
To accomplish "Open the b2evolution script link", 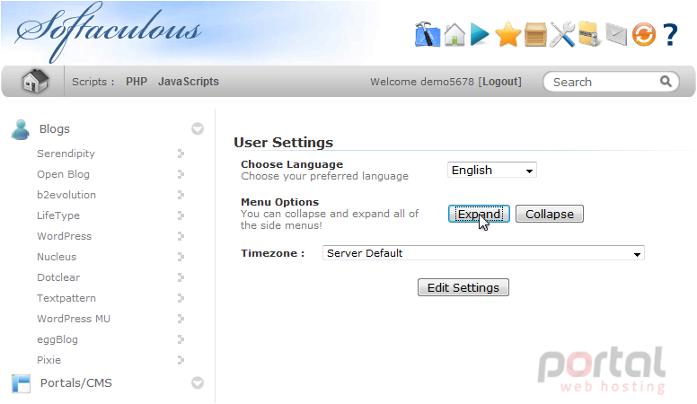I will pyautogui.click(x=66, y=195).
